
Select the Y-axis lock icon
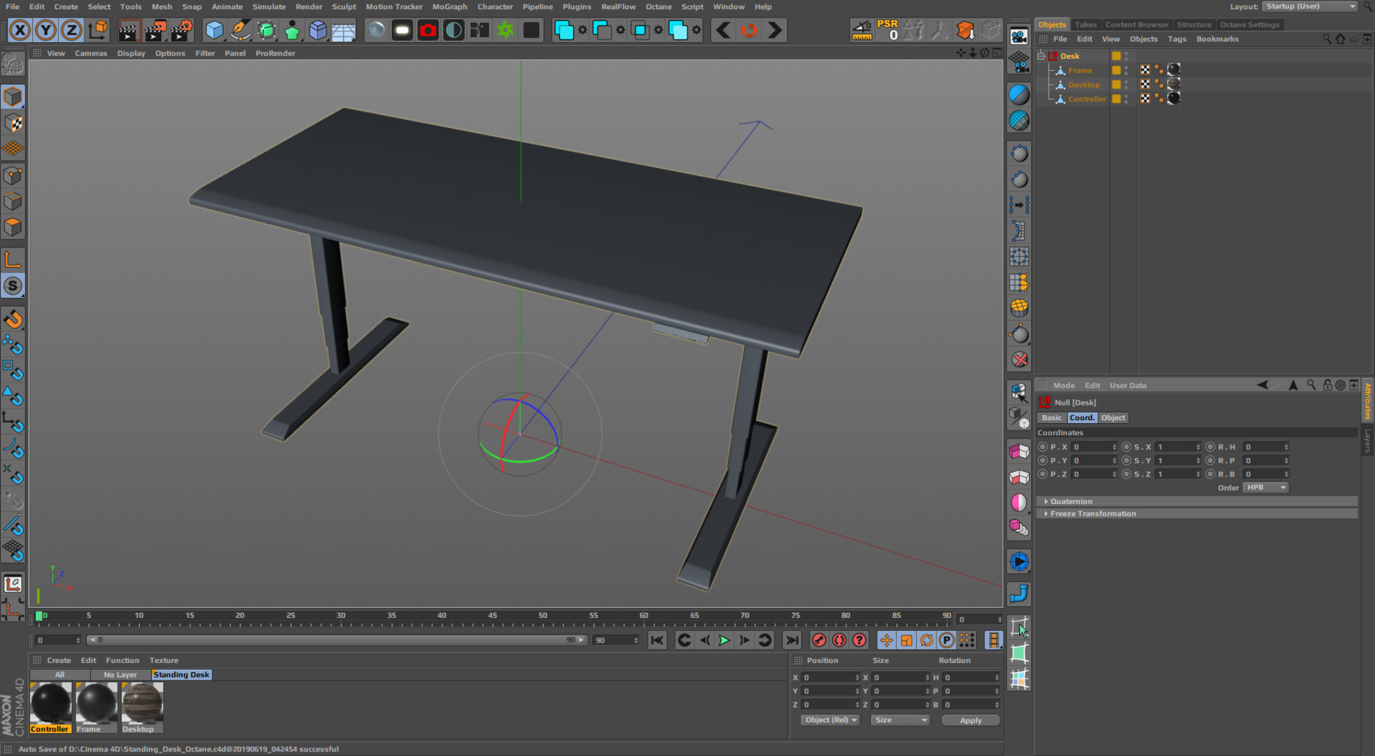pos(45,30)
